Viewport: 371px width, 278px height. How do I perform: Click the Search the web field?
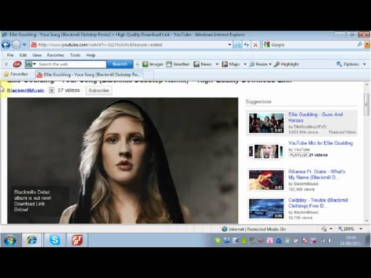pos(72,64)
